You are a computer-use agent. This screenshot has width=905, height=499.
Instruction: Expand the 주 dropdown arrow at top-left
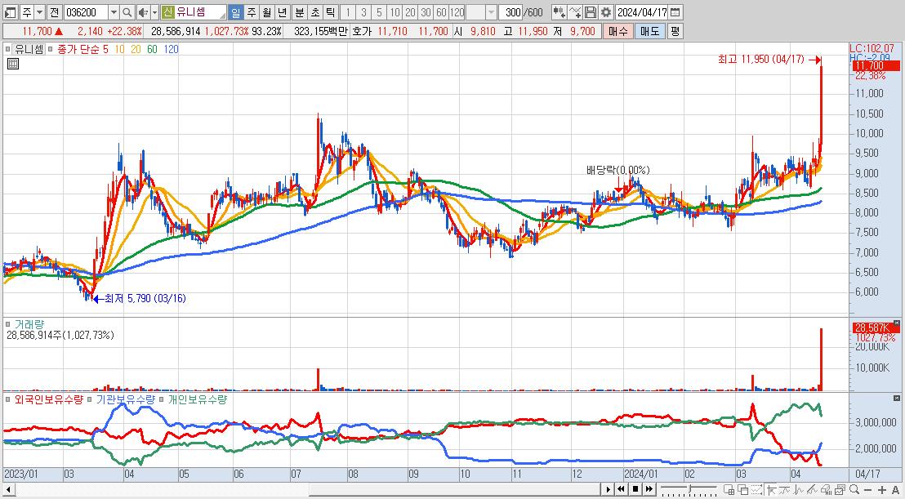pos(39,12)
